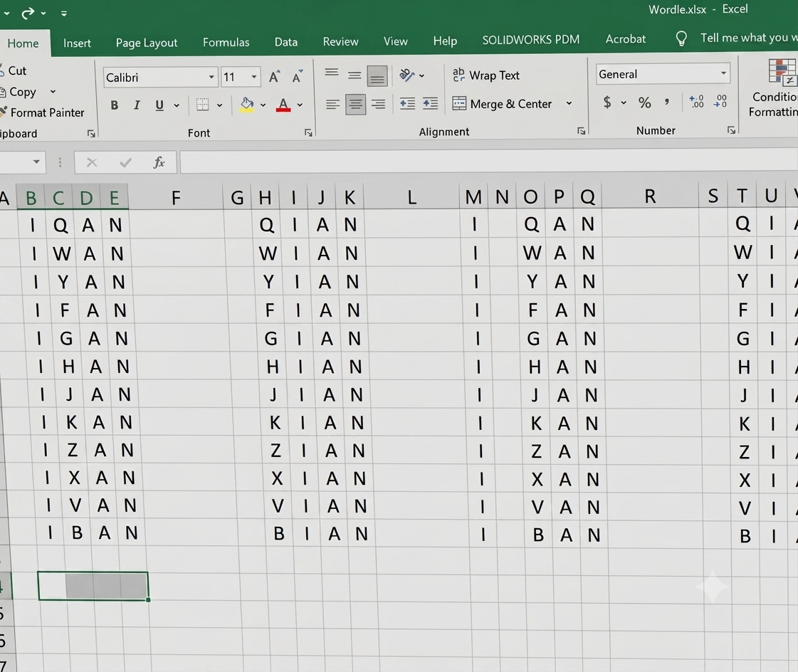
Task: Click the Redo arrow icon
Action: point(27,14)
